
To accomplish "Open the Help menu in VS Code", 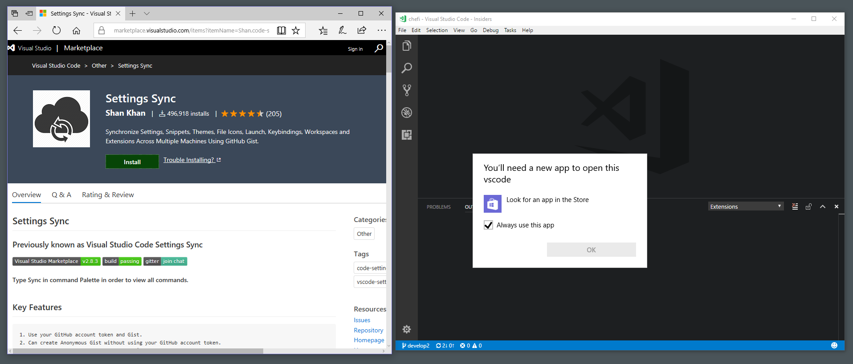I will (527, 30).
